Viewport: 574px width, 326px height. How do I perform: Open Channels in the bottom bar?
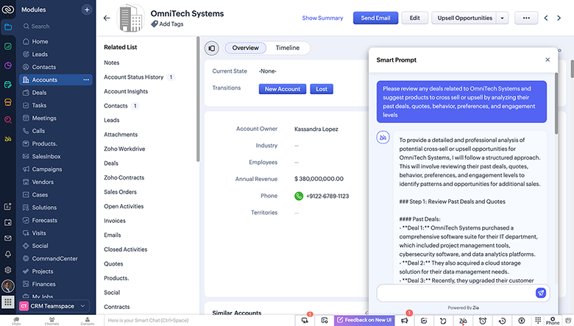[52, 321]
